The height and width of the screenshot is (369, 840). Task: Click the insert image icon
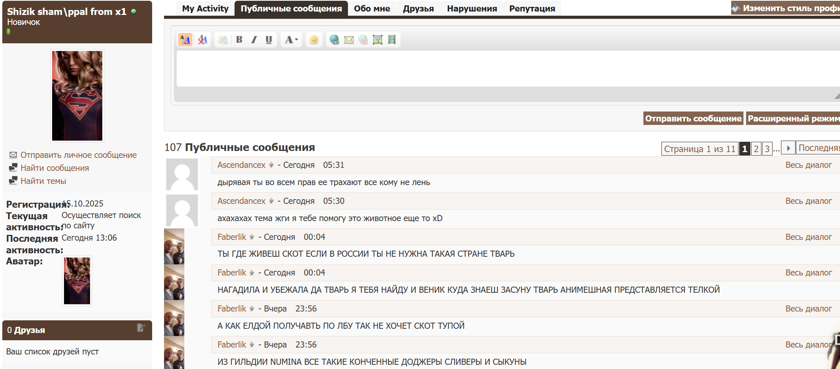pyautogui.click(x=377, y=40)
